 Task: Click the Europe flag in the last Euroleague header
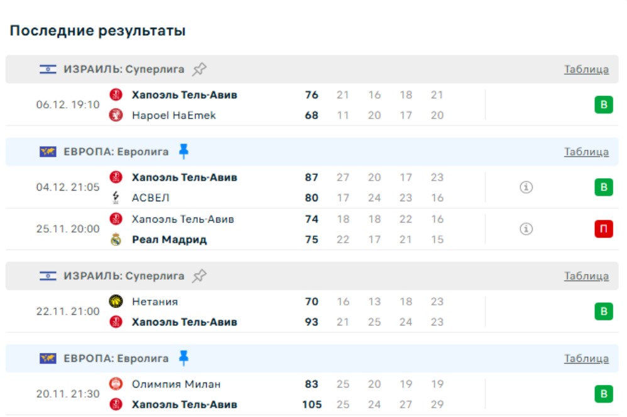(x=48, y=359)
